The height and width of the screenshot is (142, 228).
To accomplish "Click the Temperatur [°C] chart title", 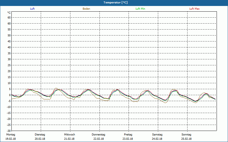I will click(x=116, y=3).
